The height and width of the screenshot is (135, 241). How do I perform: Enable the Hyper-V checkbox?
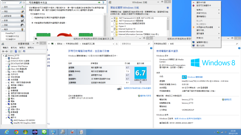coord(114,26)
